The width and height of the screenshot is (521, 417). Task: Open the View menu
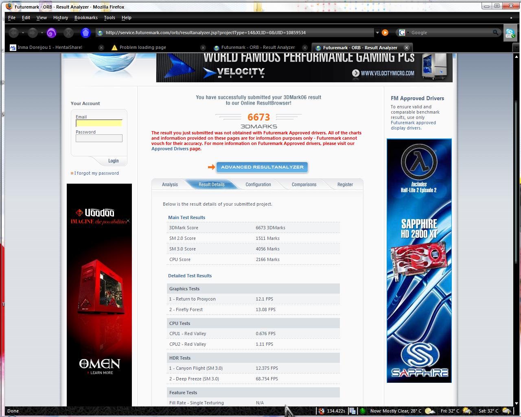tap(42, 18)
